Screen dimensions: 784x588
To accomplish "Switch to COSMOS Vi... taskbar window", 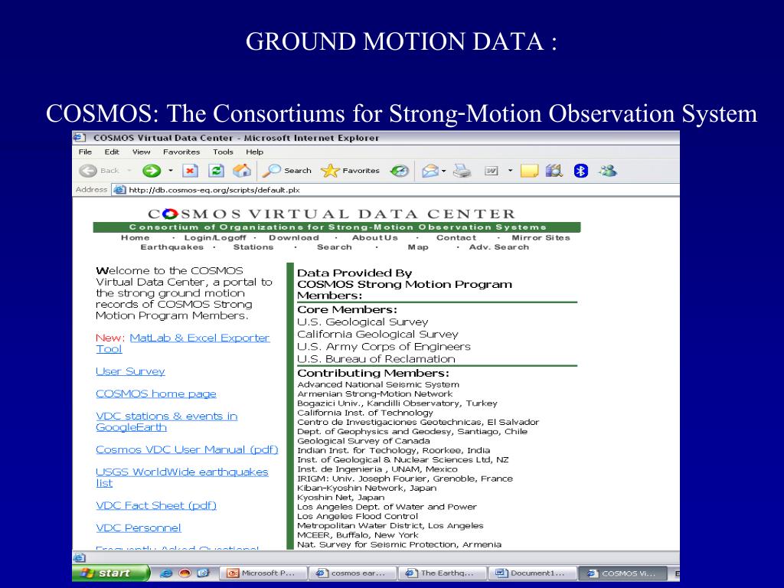I will point(623,573).
